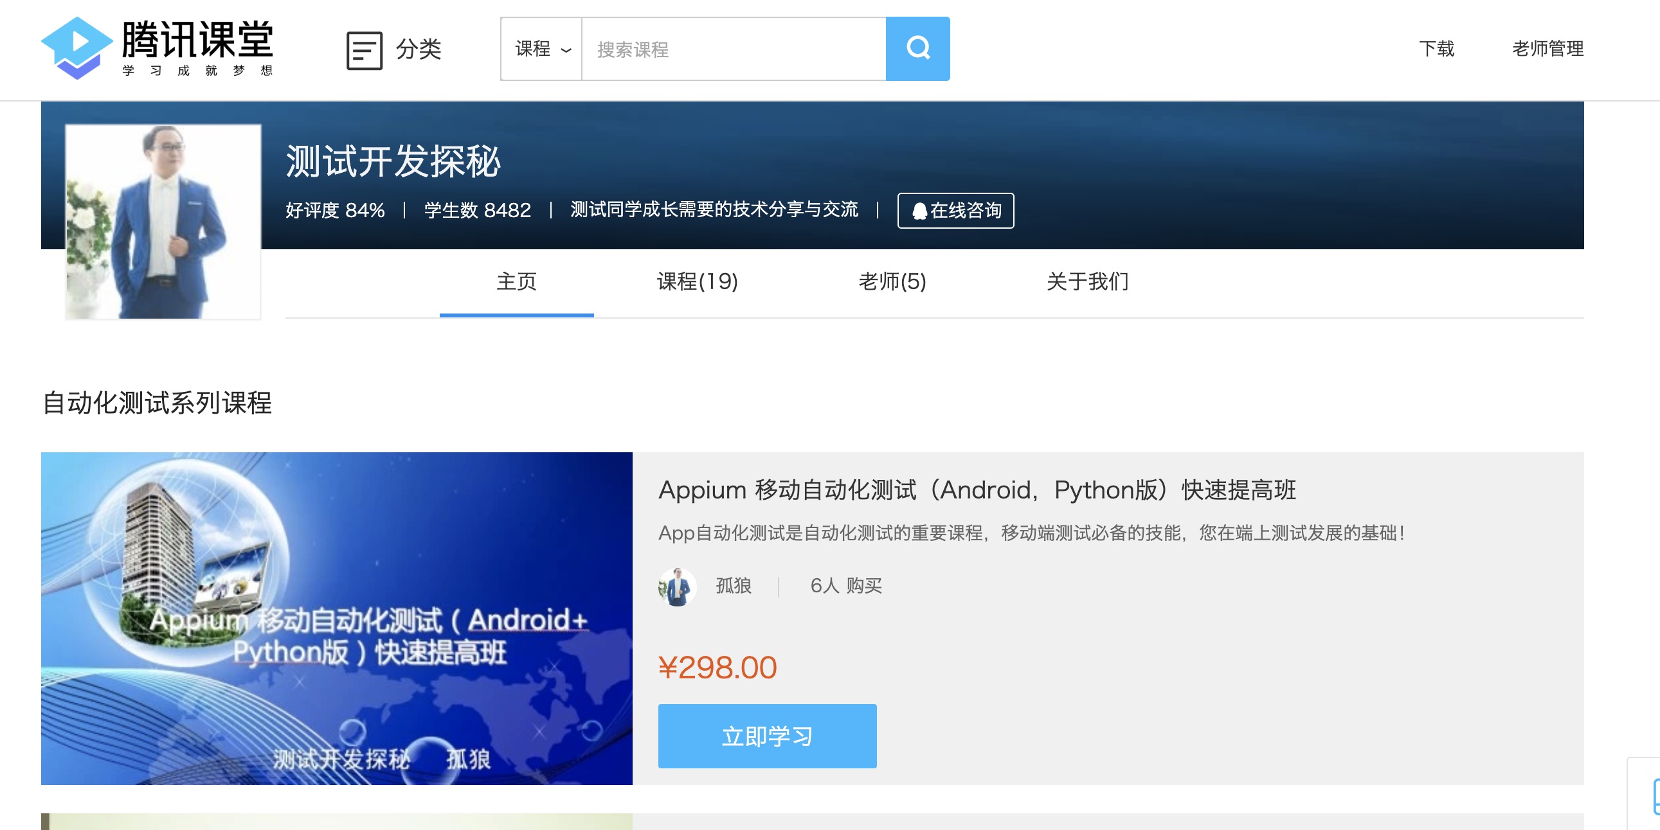
Task: Click the 学生数 8482 text
Action: click(478, 210)
